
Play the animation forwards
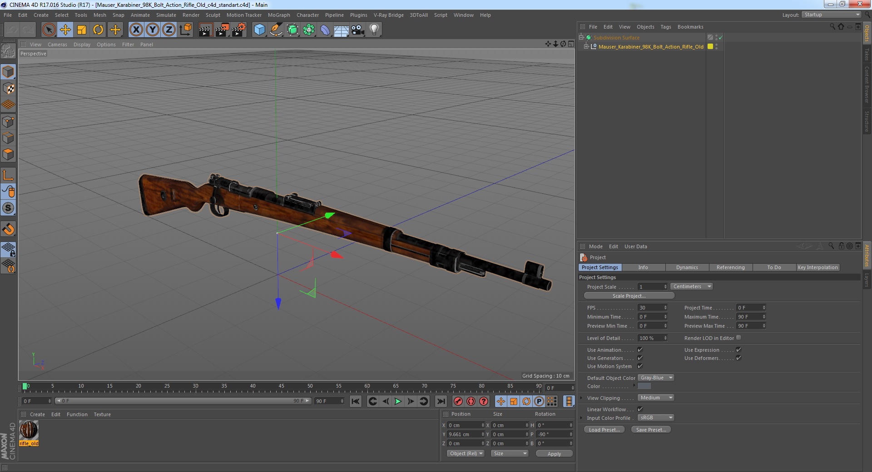point(398,401)
